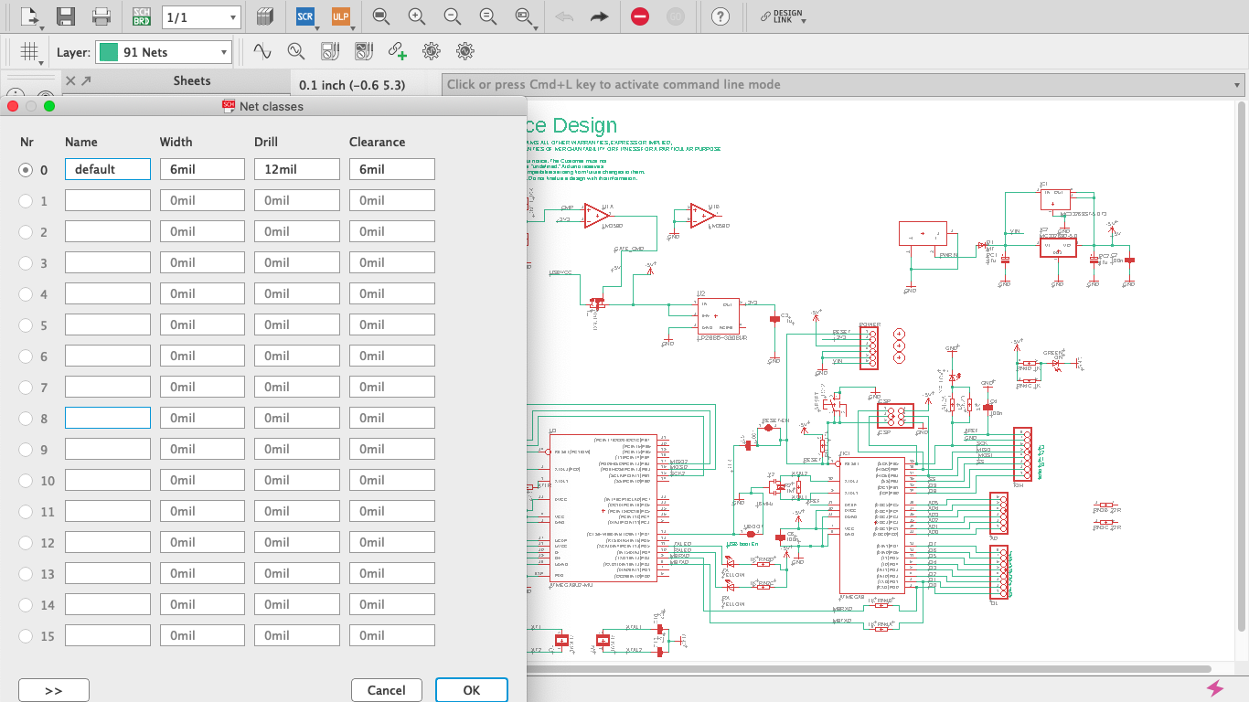
Task: Switch to board with the SCH/BRD icon
Action: point(142,16)
